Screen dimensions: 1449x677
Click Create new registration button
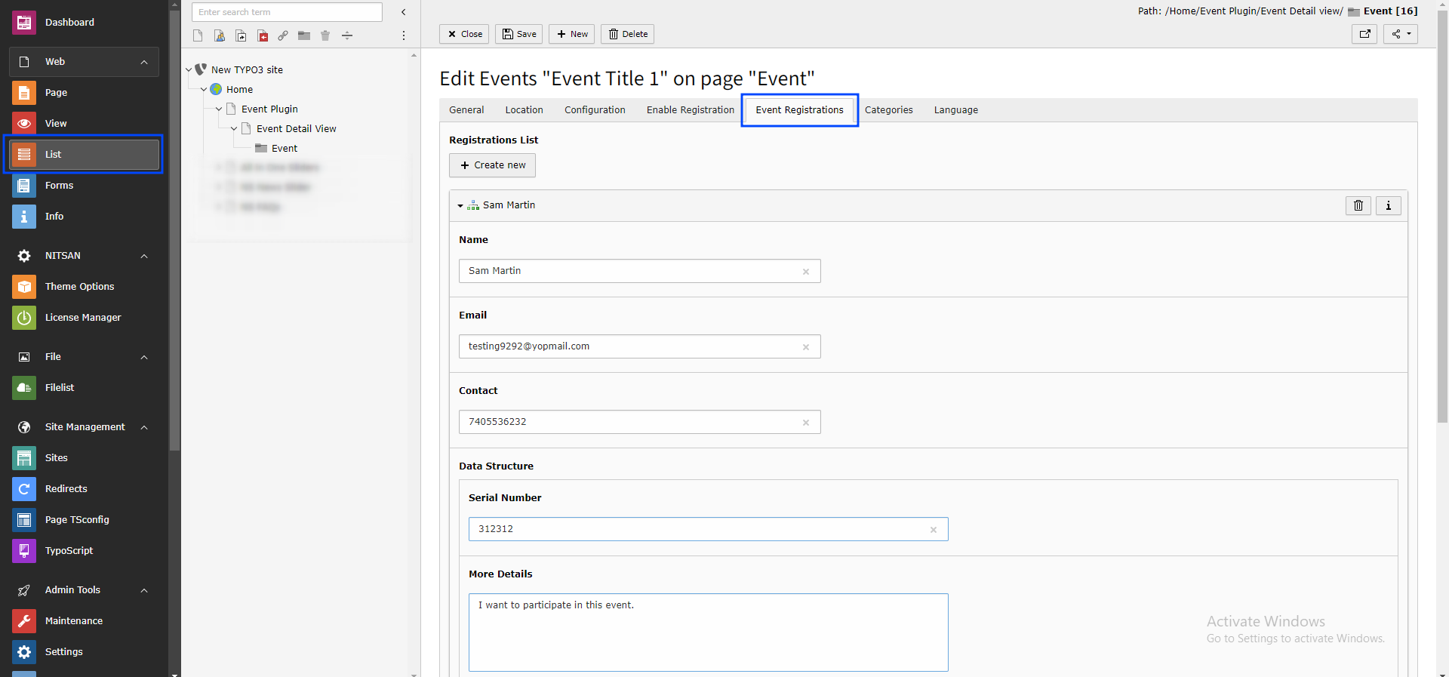(x=492, y=165)
